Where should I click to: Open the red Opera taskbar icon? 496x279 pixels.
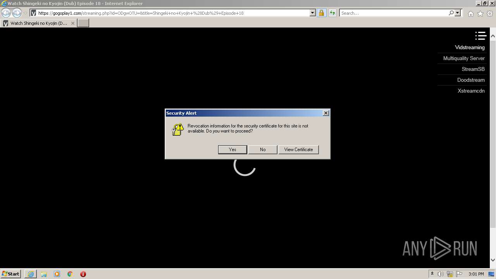(x=83, y=274)
